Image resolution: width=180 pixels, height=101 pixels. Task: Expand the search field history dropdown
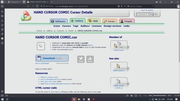coord(153,6)
